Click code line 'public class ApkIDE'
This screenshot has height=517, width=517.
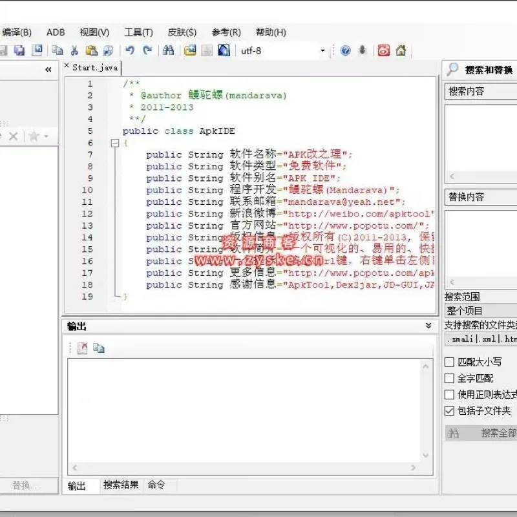click(x=179, y=131)
